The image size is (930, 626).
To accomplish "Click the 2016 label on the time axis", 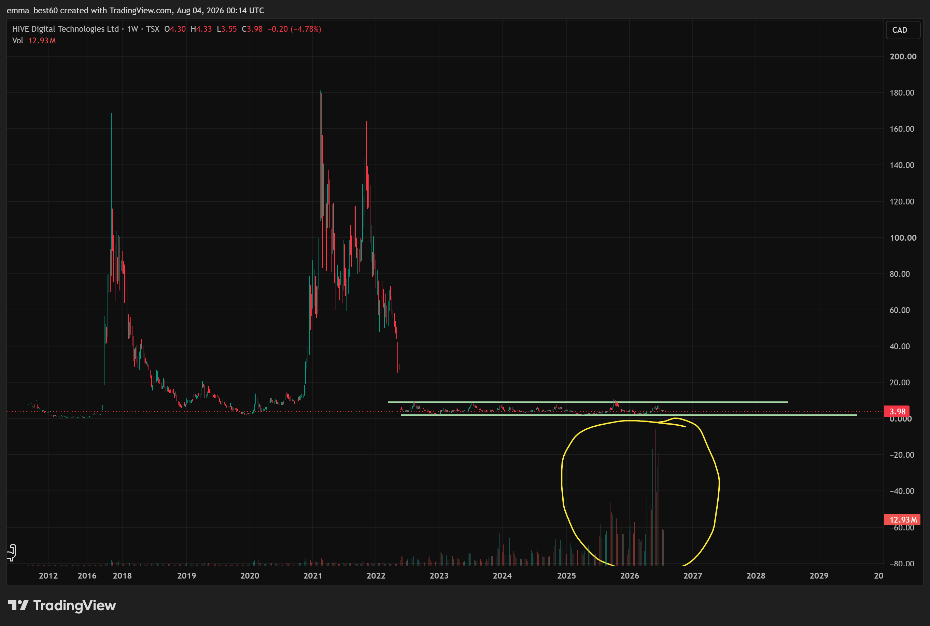I will click(x=87, y=575).
